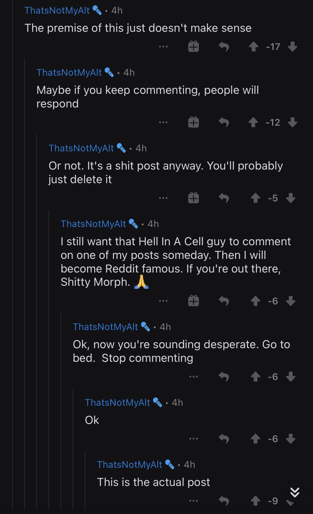Open the three-dot menu on the 'Ok' comment
The height and width of the screenshot is (514, 313).
[194, 439]
